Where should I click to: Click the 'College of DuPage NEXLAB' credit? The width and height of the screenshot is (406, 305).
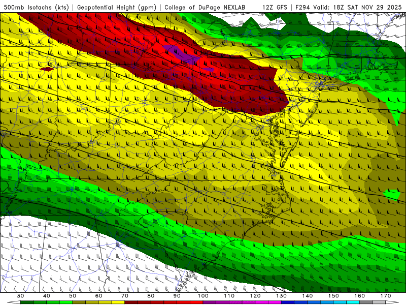(205, 7)
